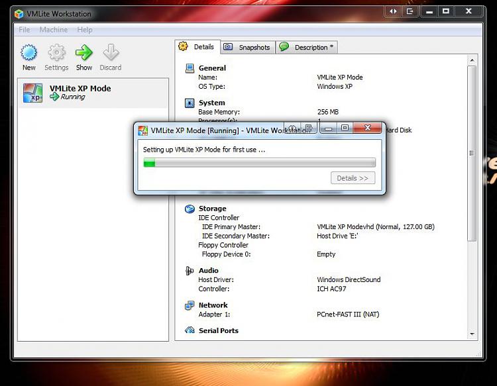Click the Storage section disk icon

[190, 209]
